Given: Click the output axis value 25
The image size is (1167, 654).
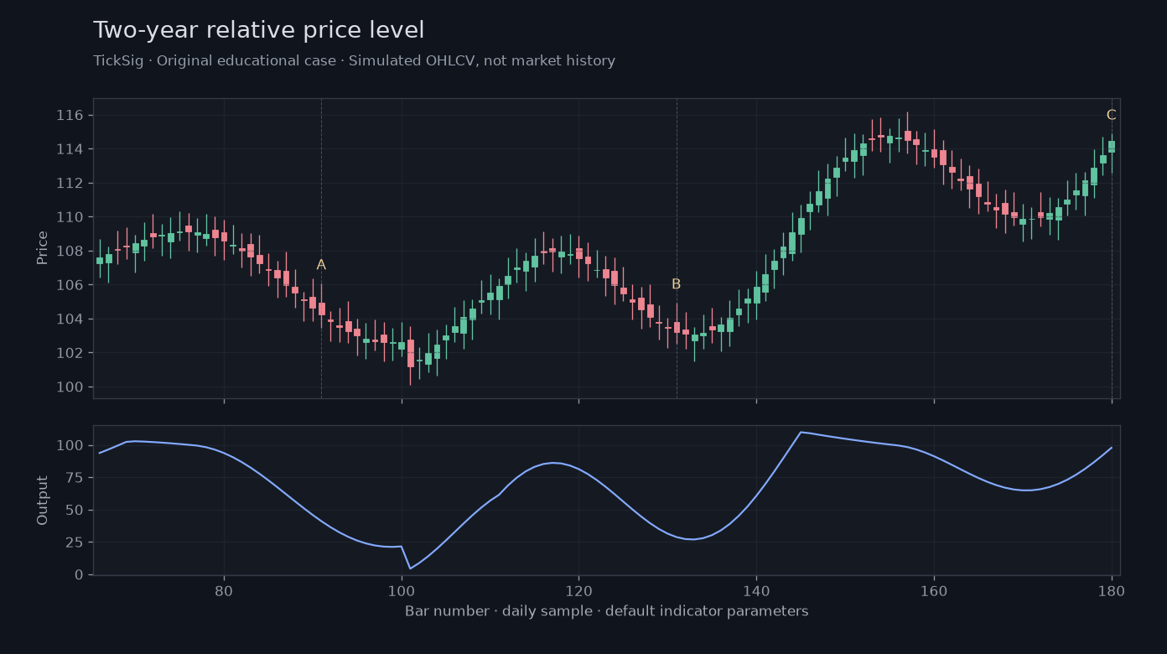Looking at the screenshot, I should click(x=75, y=542).
